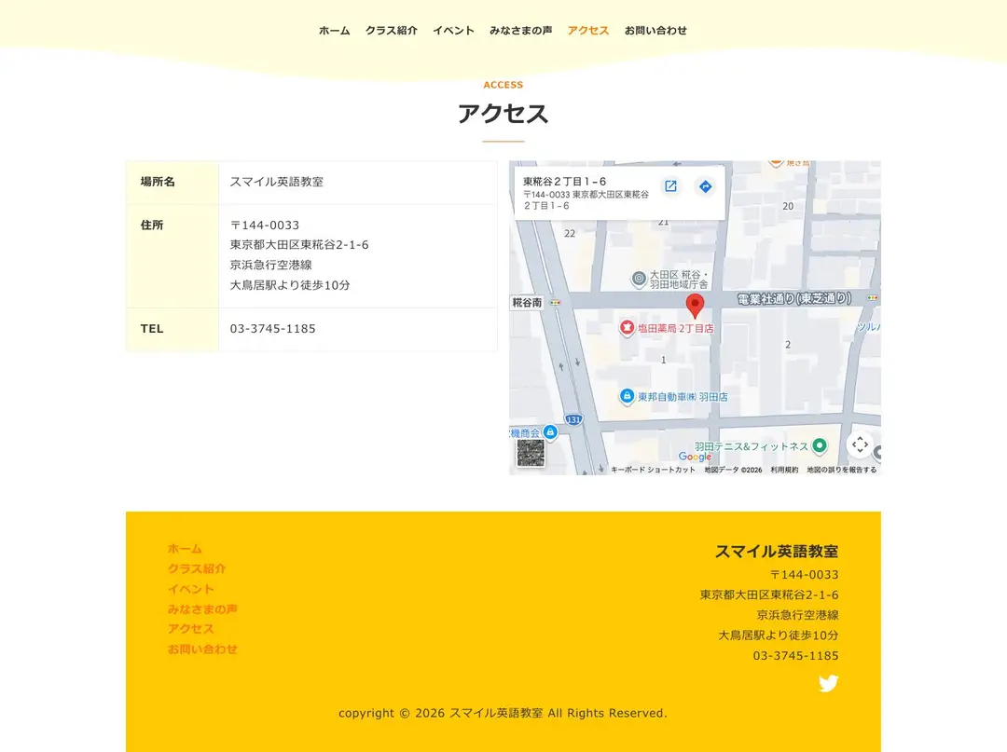Select 東京都大田区東糀谷2-1-6 in the address table

299,244
